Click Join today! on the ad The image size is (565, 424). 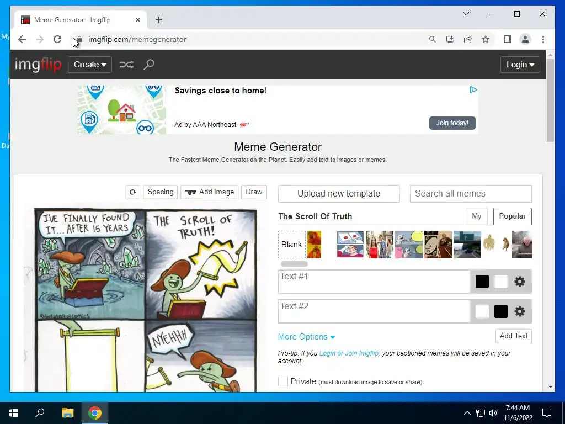click(452, 123)
